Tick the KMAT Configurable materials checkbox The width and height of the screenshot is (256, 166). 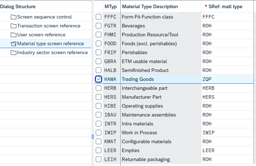point(99,141)
